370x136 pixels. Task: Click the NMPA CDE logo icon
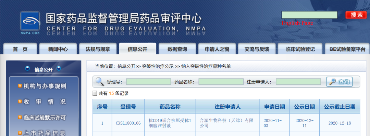coord(30,23)
